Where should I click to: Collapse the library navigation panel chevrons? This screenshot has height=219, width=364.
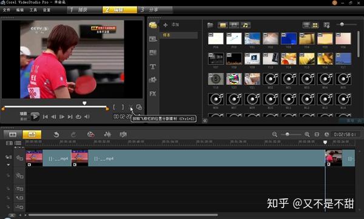(205, 121)
